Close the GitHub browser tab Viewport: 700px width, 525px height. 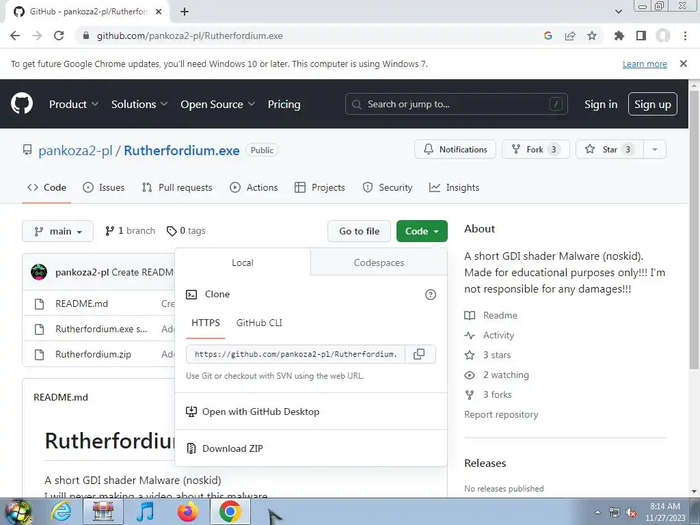pyautogui.click(x=159, y=12)
